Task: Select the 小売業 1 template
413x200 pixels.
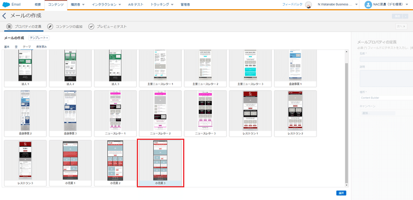Action: [70, 163]
